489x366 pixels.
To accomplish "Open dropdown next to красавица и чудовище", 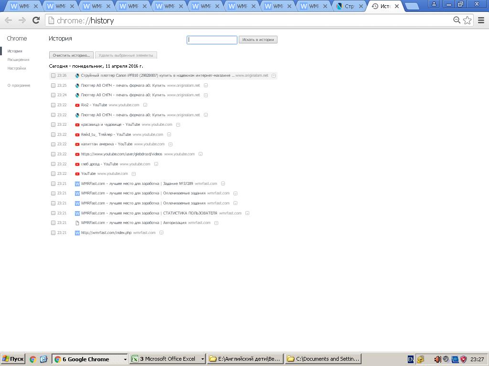I will [x=178, y=125].
